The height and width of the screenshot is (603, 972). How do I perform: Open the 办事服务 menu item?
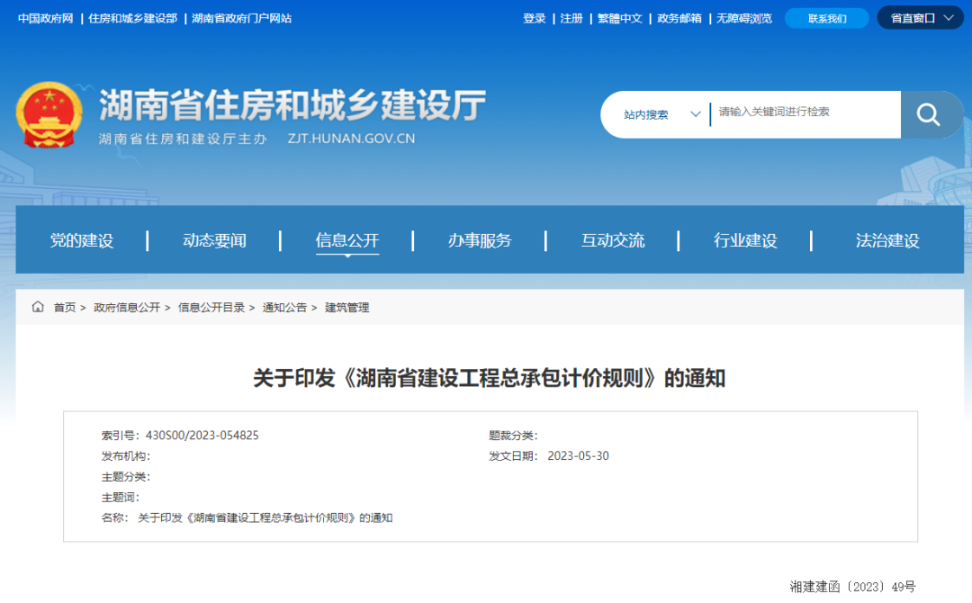click(x=480, y=240)
